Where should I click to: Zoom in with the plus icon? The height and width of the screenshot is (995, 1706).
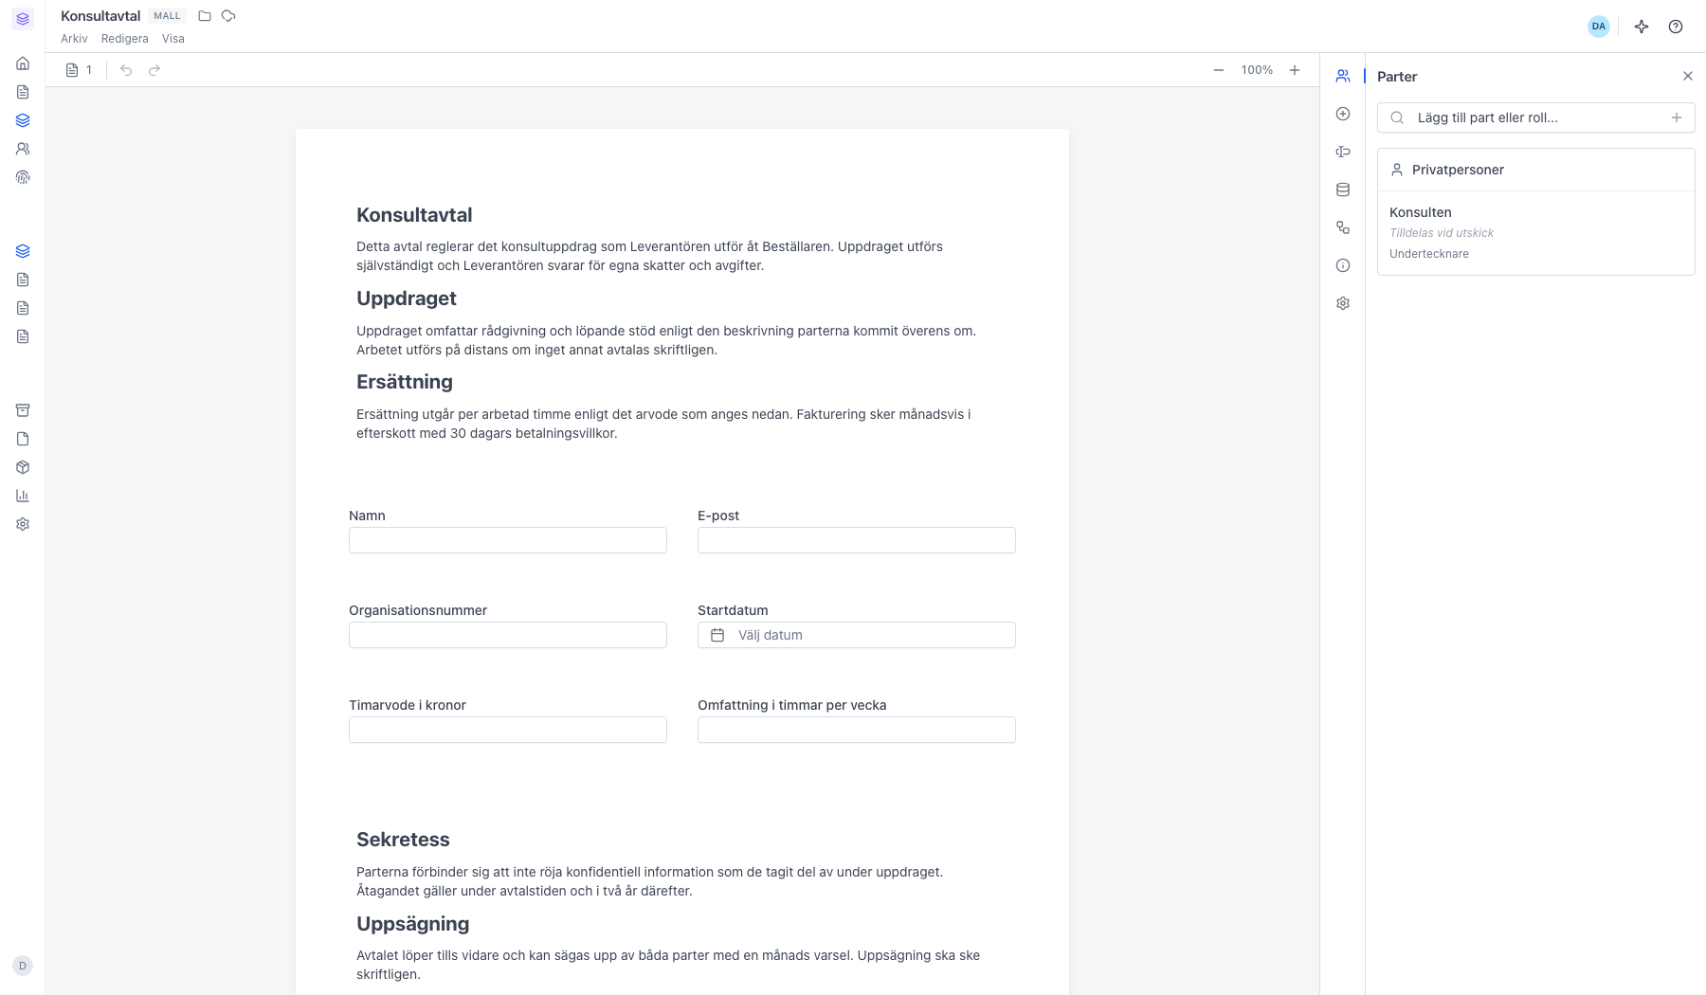[1295, 70]
